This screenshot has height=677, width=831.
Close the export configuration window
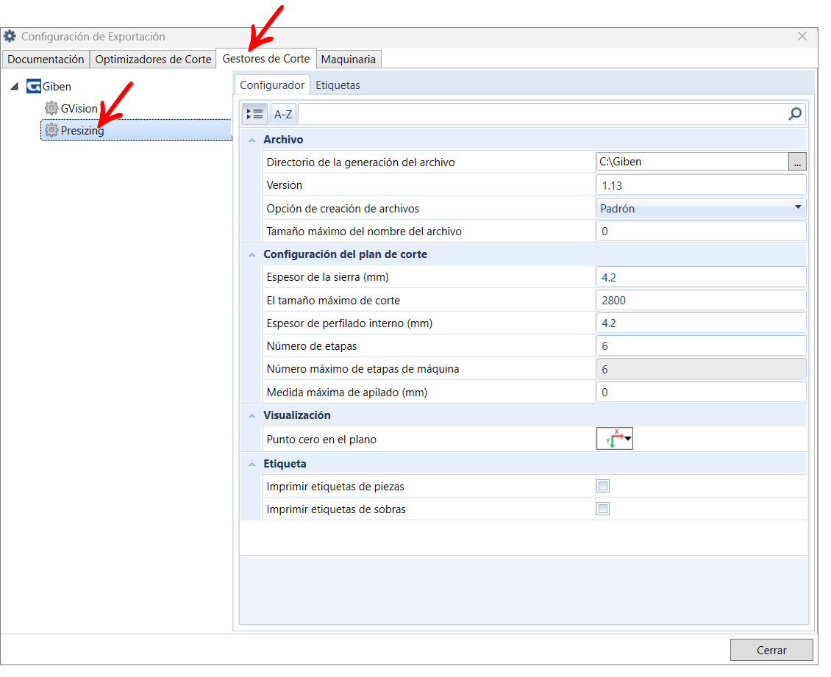point(802,36)
